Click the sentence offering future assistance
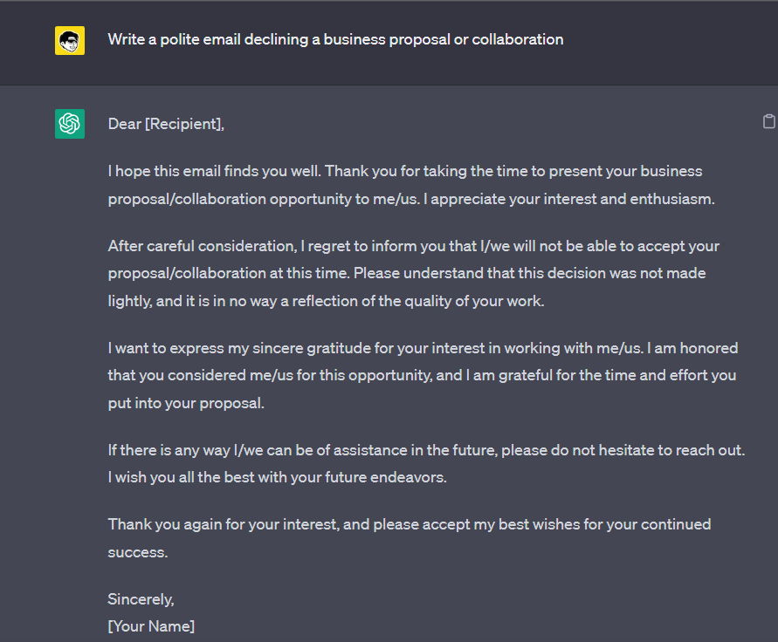 (x=425, y=450)
